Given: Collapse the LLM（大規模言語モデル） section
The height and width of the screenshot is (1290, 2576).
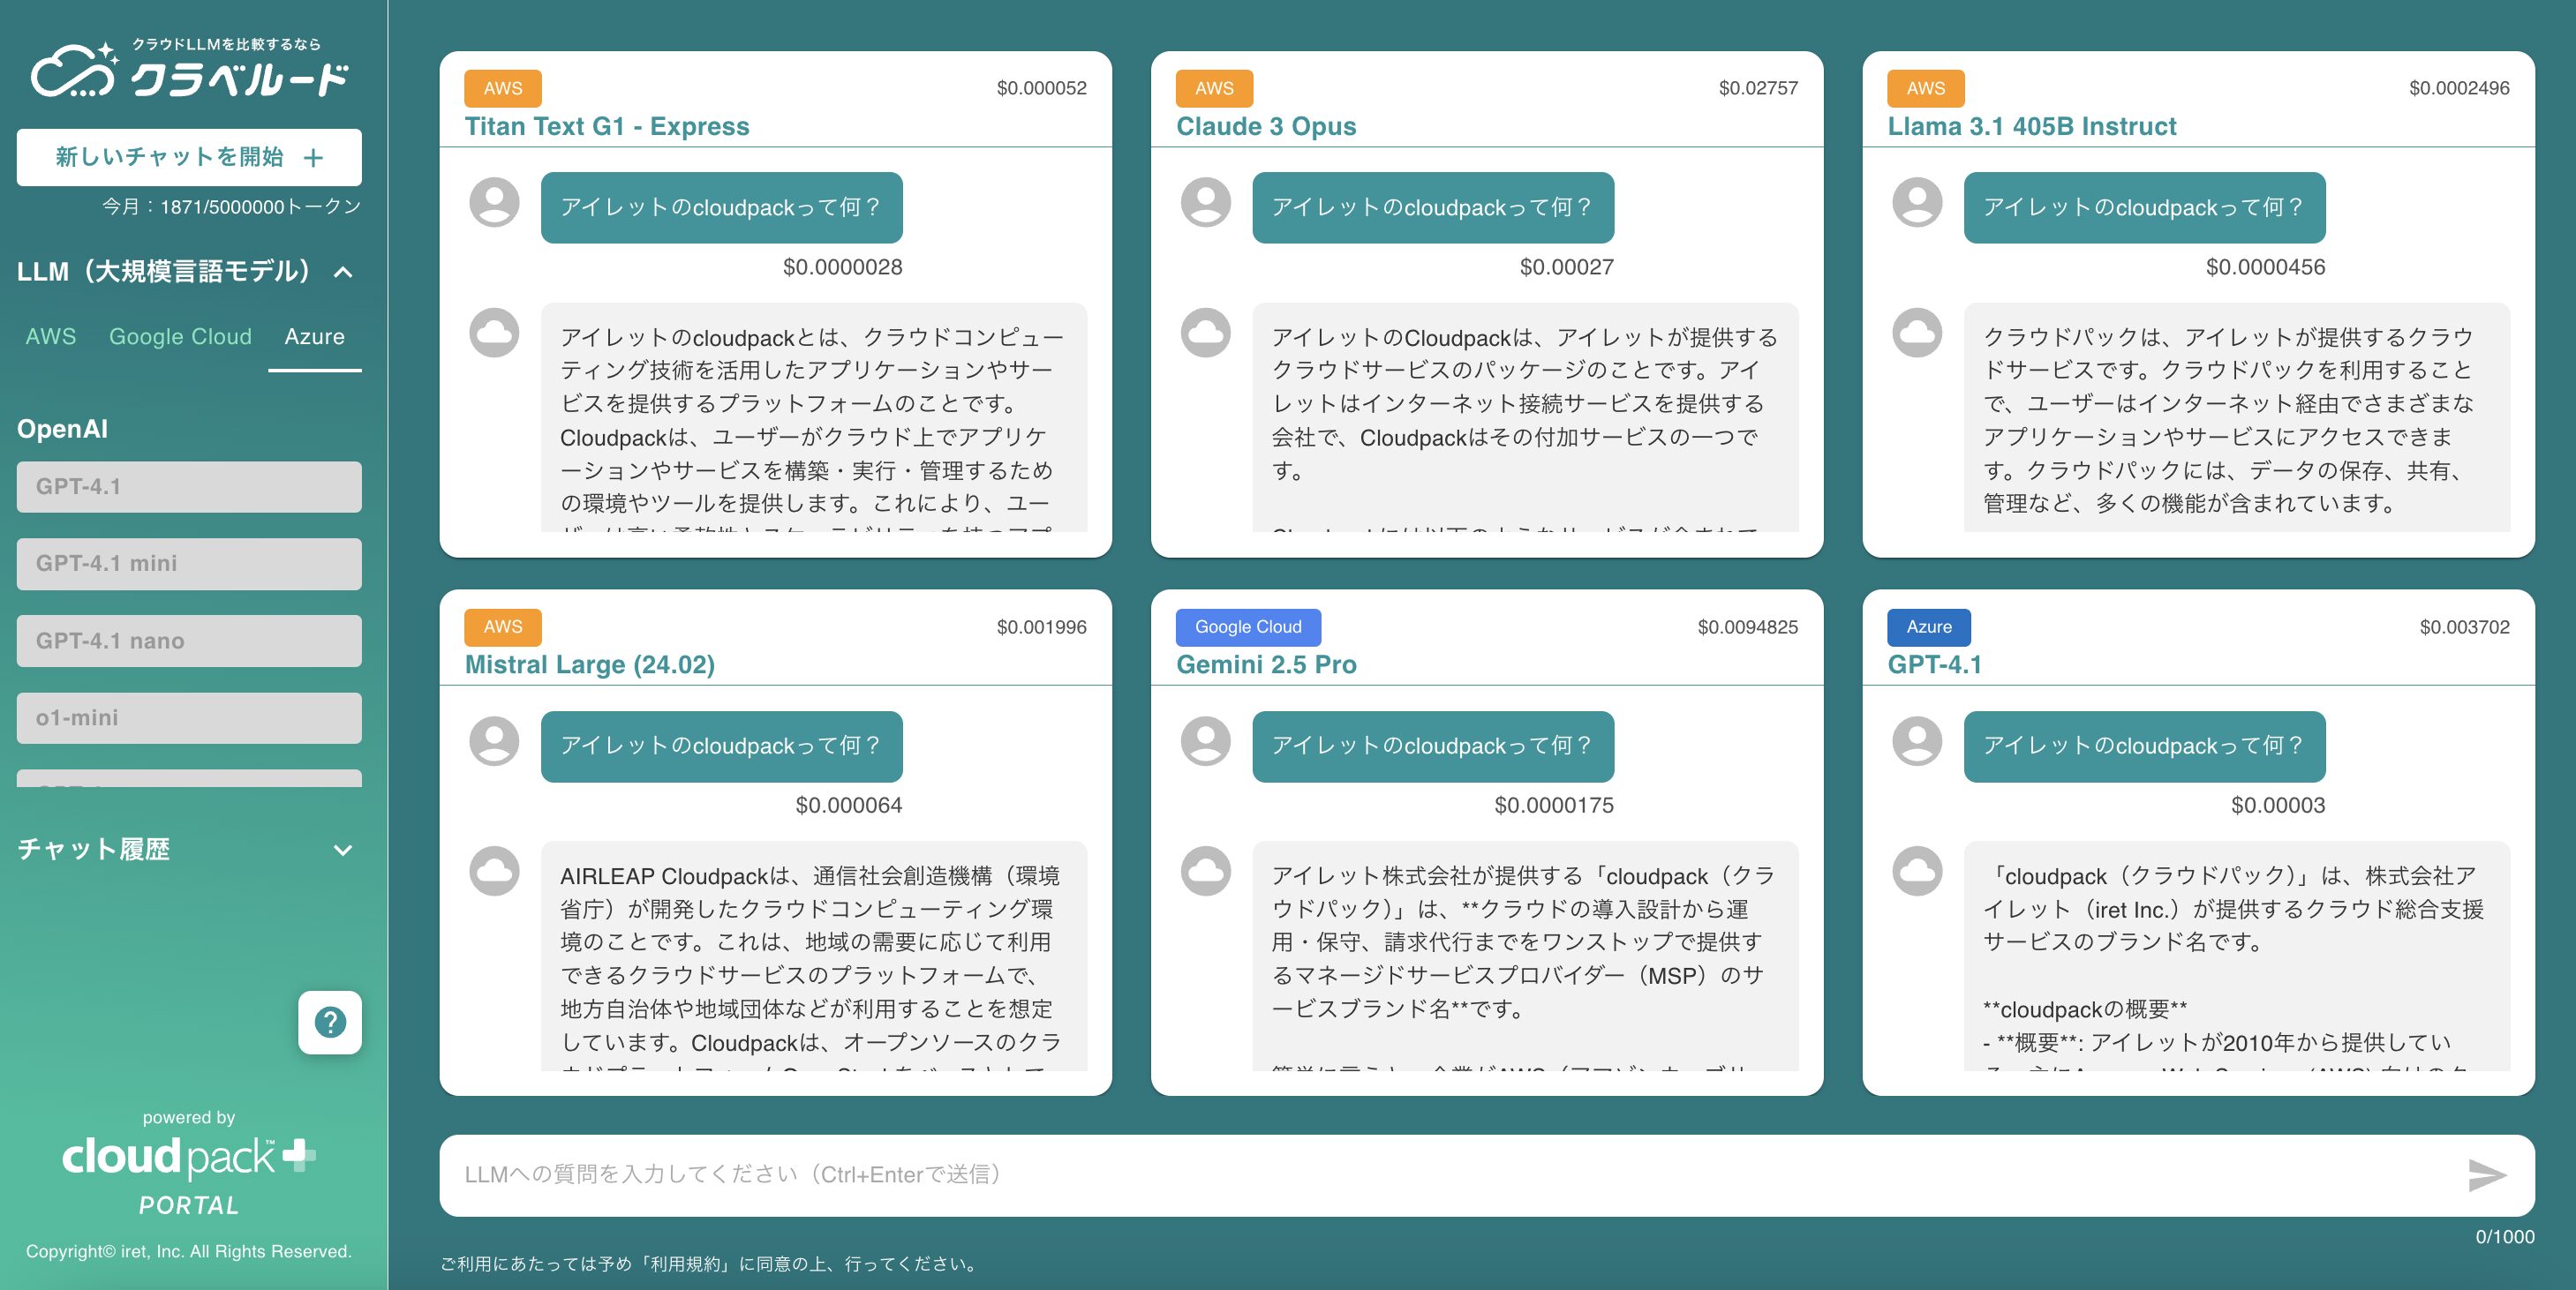Looking at the screenshot, I should pos(343,272).
